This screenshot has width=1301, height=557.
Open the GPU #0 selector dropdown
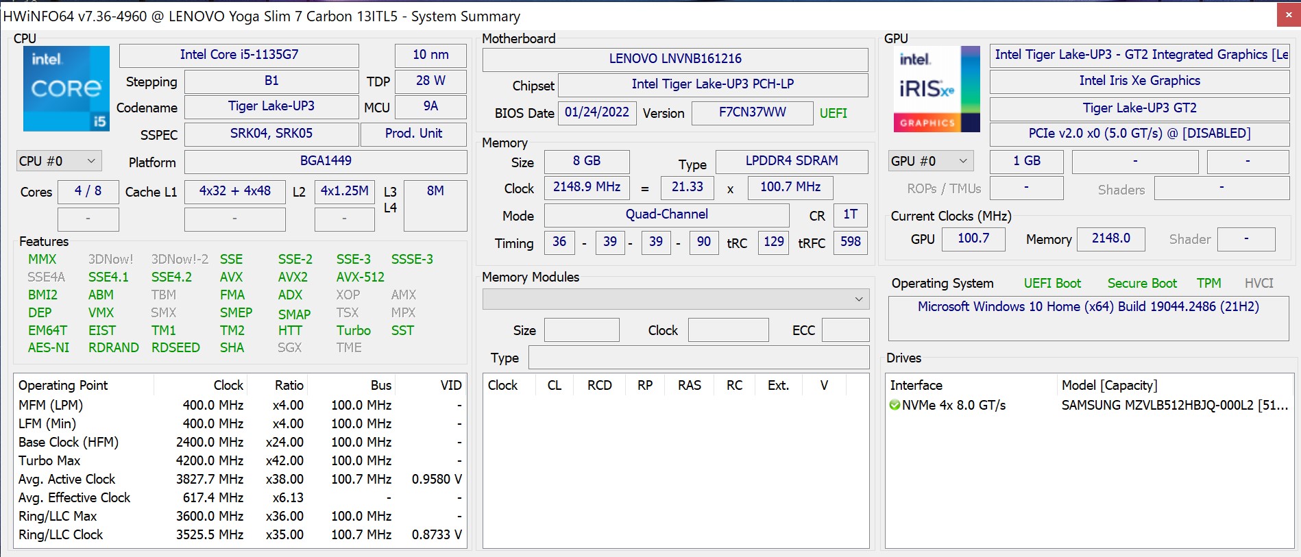931,161
